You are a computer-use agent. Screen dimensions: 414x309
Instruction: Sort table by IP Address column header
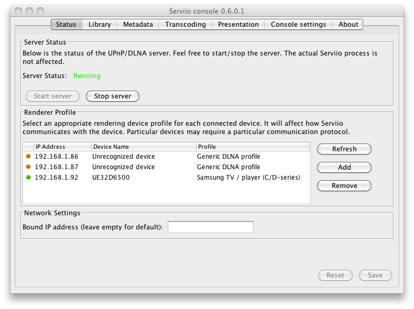click(x=62, y=147)
